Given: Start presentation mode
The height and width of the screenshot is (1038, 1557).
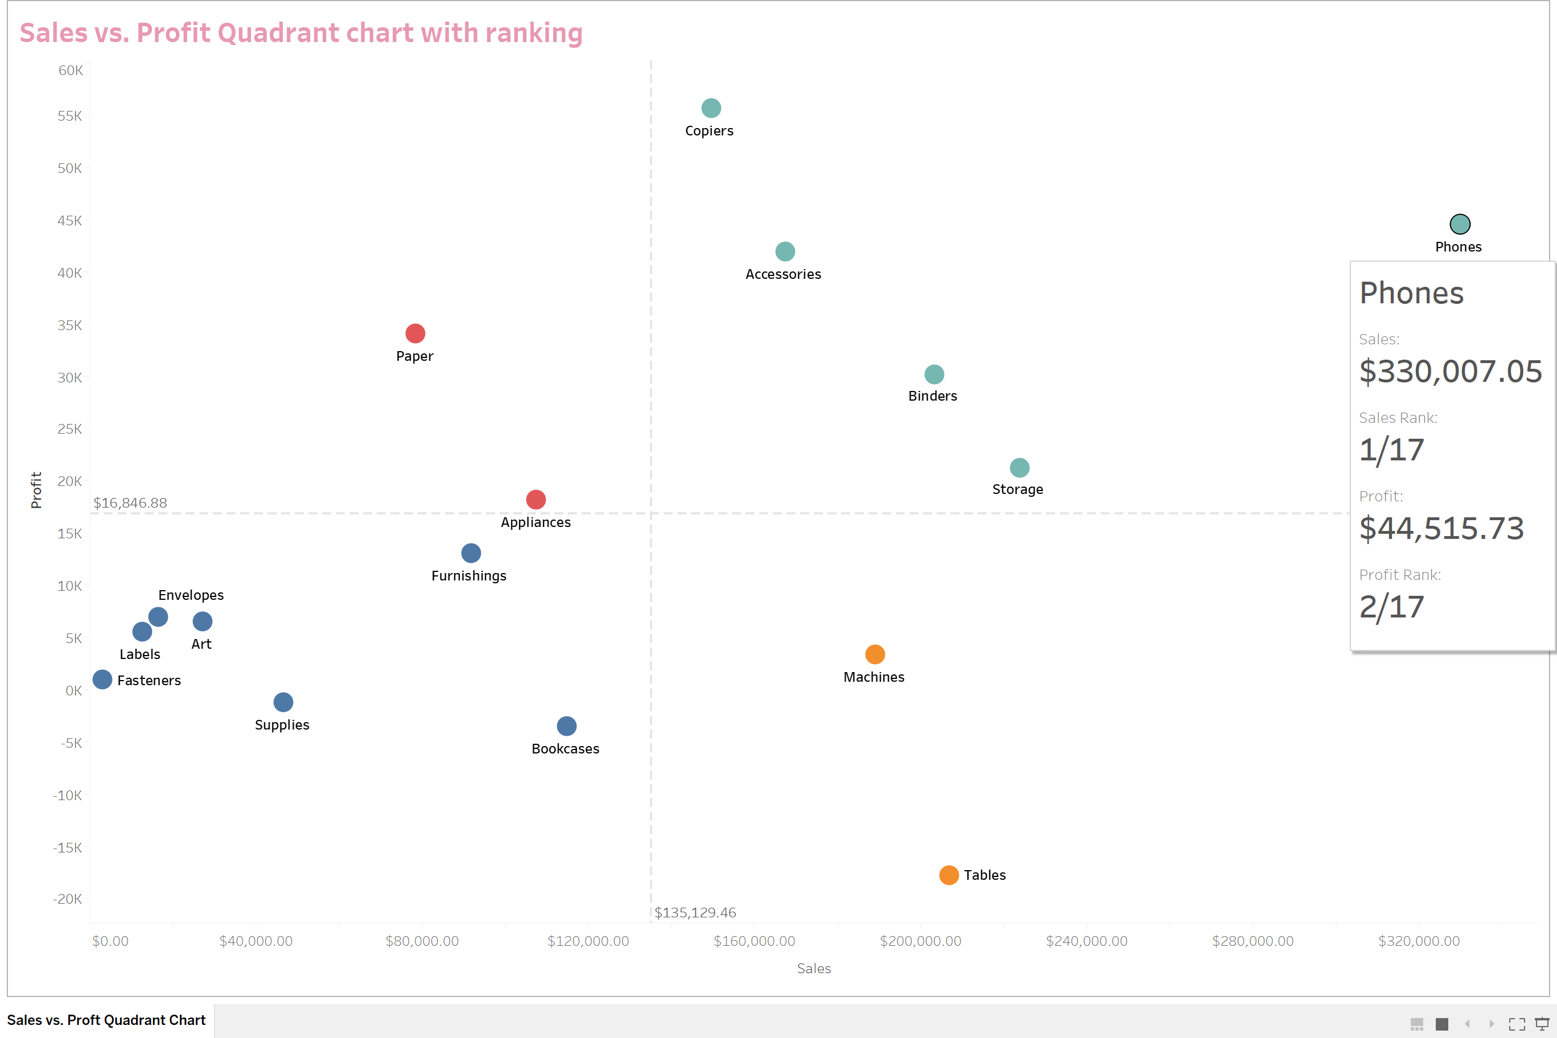Looking at the screenshot, I should click(x=1542, y=1024).
